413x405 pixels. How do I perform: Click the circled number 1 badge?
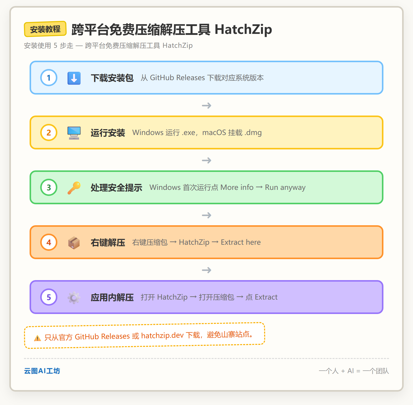pos(49,78)
